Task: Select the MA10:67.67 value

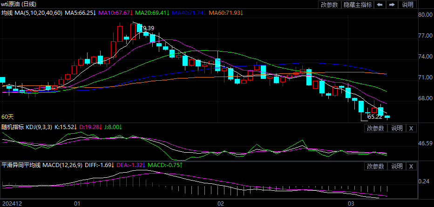Action: click(115, 13)
